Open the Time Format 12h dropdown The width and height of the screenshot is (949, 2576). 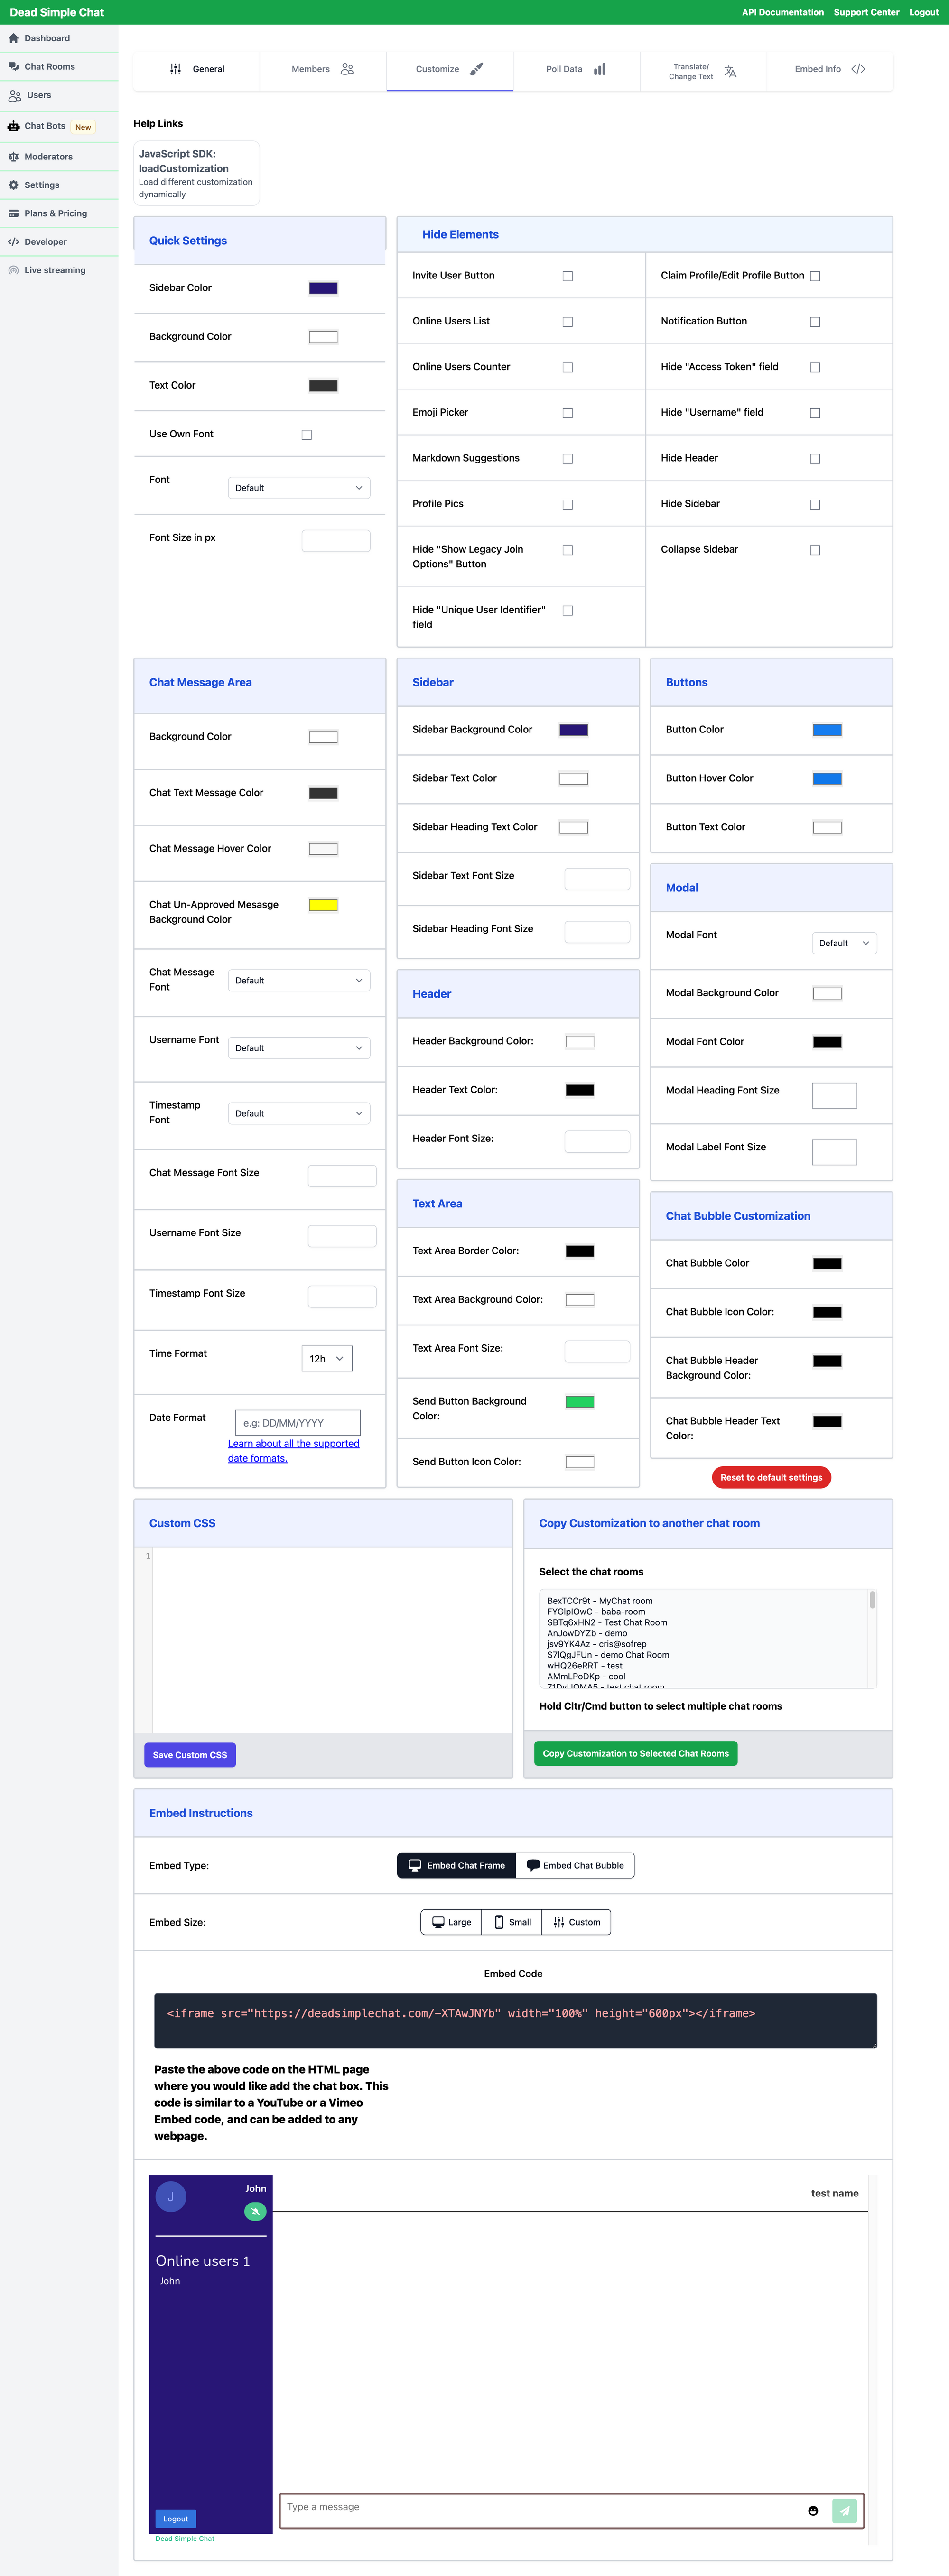[x=327, y=1359]
